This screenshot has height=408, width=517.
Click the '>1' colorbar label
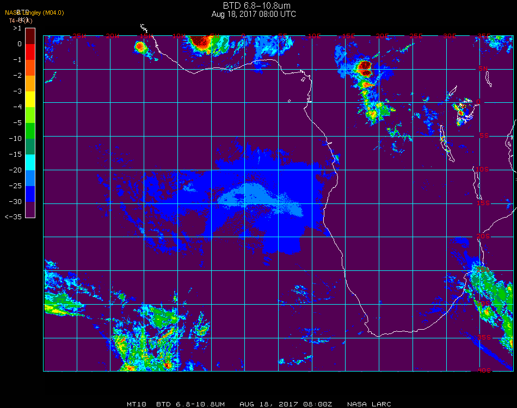(17, 28)
